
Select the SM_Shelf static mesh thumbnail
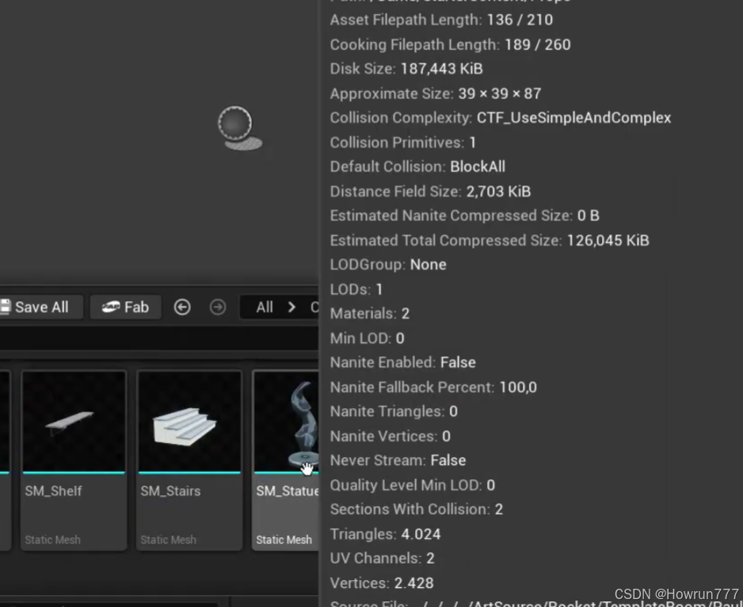74,422
